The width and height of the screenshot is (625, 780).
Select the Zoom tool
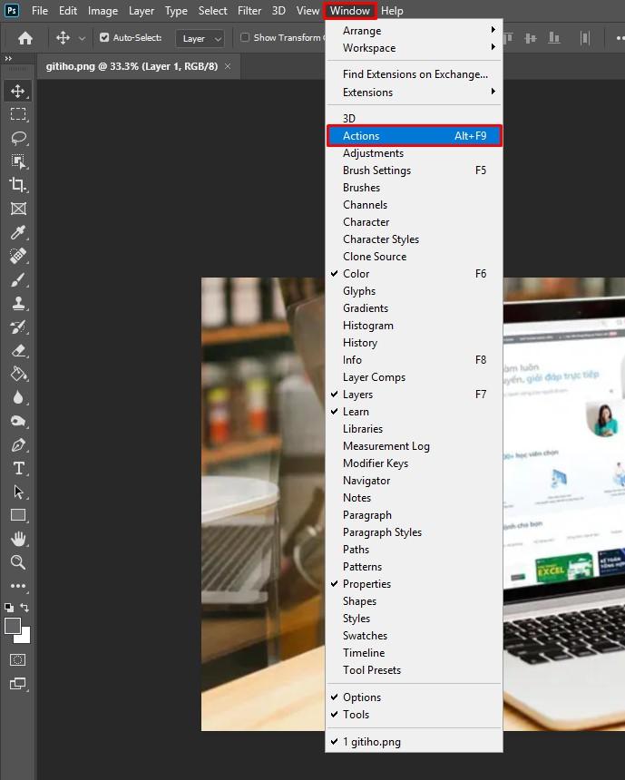coord(18,562)
